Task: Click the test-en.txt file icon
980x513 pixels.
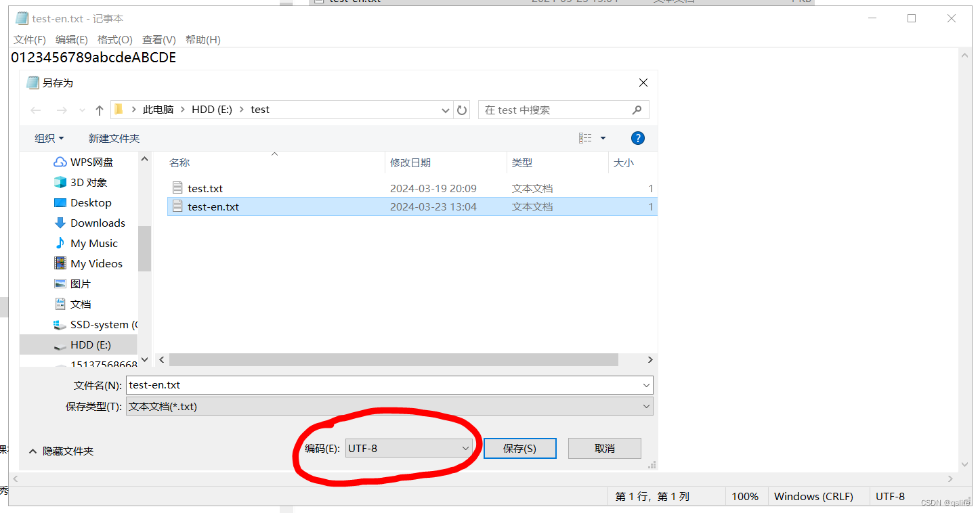Action: point(178,206)
